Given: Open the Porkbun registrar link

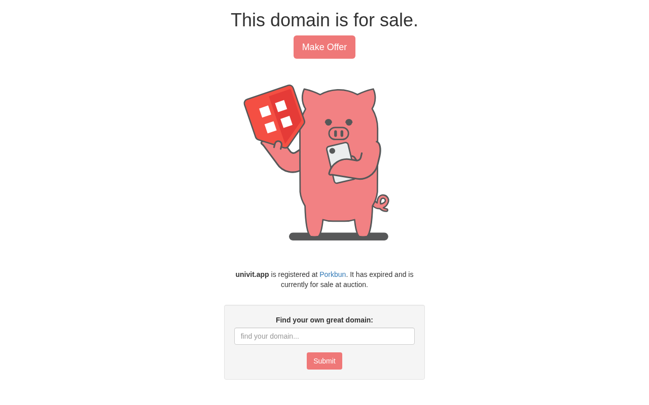Looking at the screenshot, I should coord(333,274).
